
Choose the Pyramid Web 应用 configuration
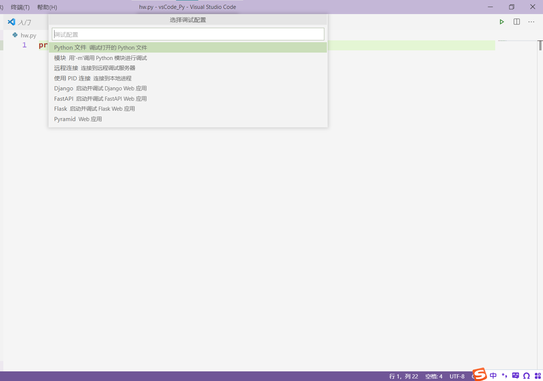click(188, 119)
